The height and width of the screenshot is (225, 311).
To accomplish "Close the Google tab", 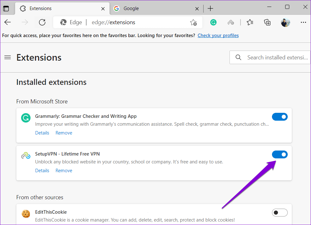I will [x=197, y=9].
